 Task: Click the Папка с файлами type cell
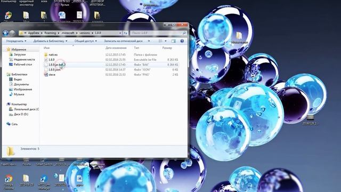point(145,55)
